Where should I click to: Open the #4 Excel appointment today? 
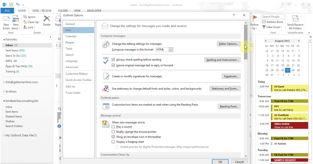tap(289, 88)
